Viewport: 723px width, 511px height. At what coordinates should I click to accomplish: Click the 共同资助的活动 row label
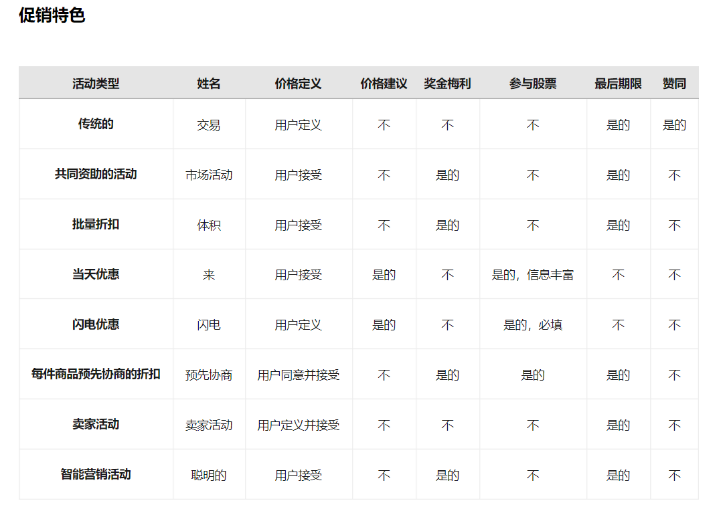pyautogui.click(x=96, y=174)
